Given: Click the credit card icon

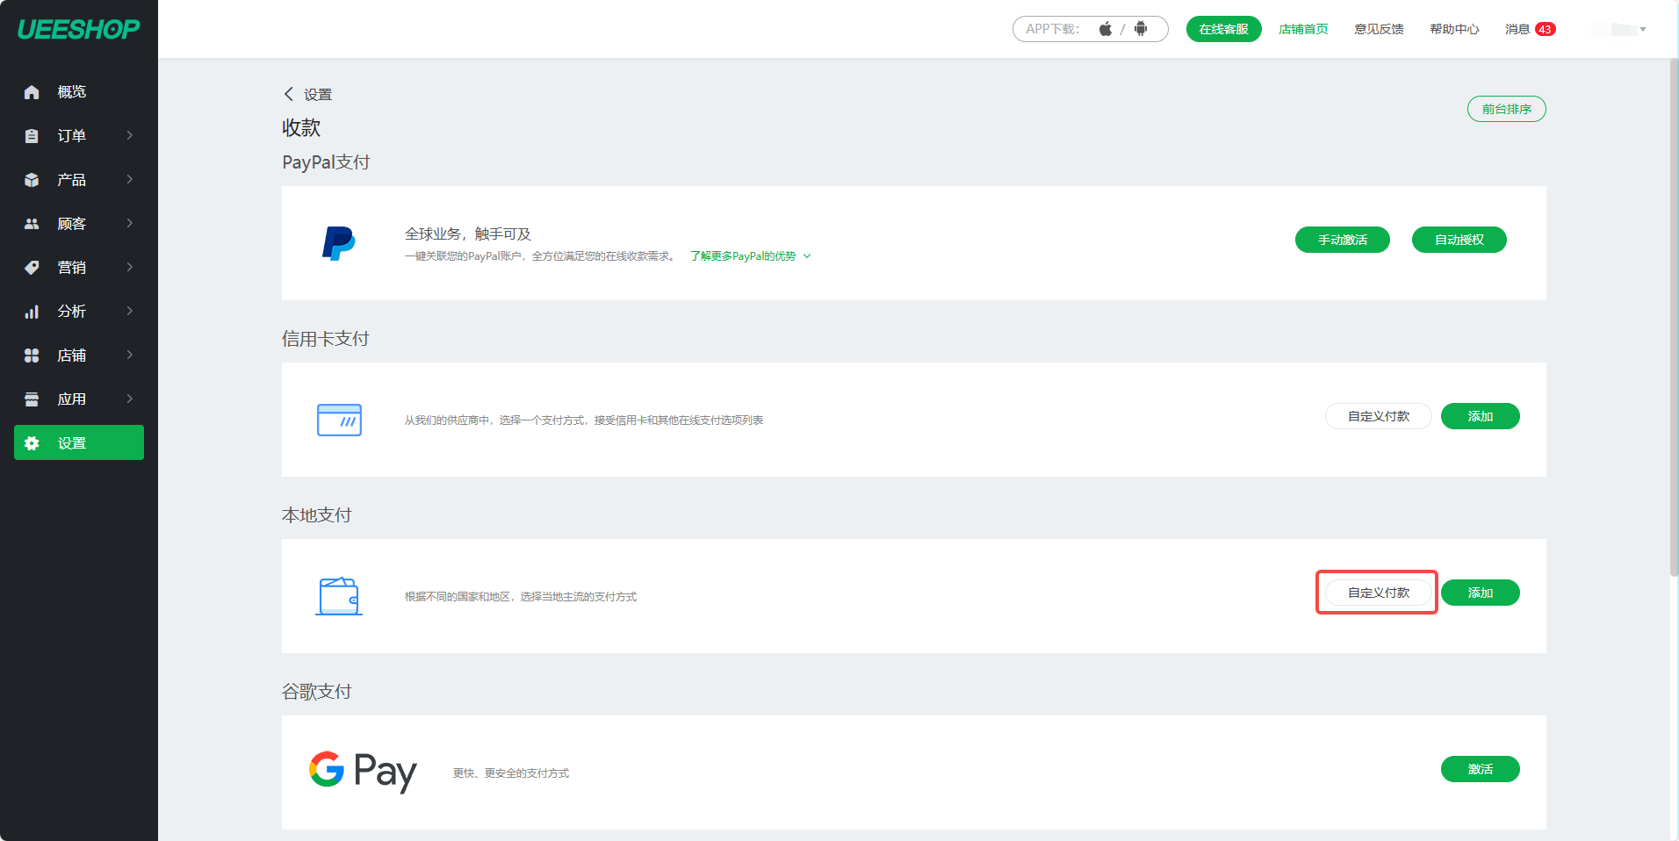Looking at the screenshot, I should click(339, 420).
